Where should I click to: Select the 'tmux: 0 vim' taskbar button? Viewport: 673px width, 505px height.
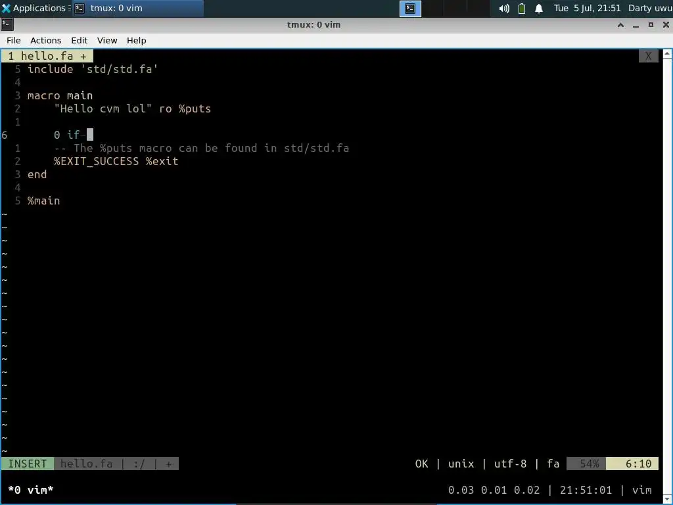(137, 8)
